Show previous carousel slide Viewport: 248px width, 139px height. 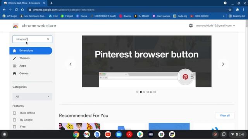(71, 64)
